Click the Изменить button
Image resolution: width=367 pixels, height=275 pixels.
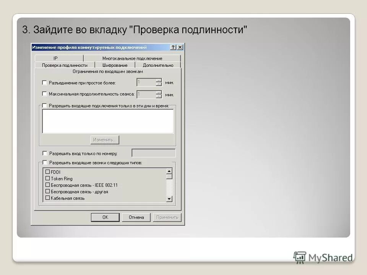click(105, 139)
